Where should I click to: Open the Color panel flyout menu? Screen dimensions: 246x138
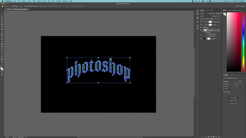click(245, 10)
